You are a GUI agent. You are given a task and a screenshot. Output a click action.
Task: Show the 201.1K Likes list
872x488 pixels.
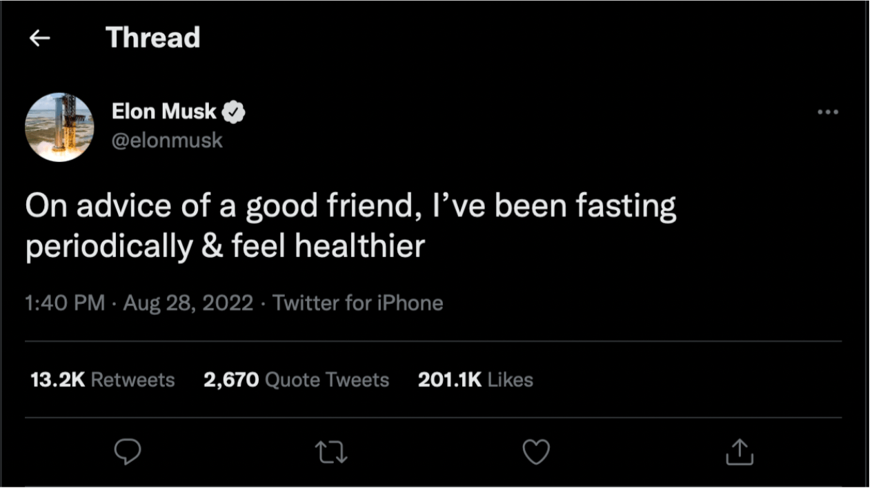click(475, 380)
